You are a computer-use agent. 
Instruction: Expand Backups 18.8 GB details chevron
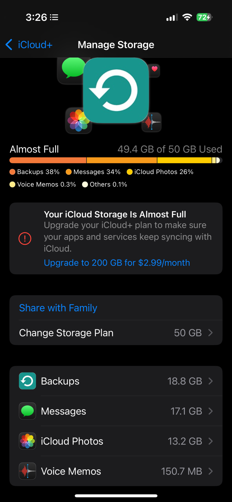click(211, 381)
